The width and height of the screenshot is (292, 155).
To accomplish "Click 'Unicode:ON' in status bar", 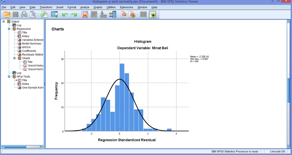I will [278, 151].
